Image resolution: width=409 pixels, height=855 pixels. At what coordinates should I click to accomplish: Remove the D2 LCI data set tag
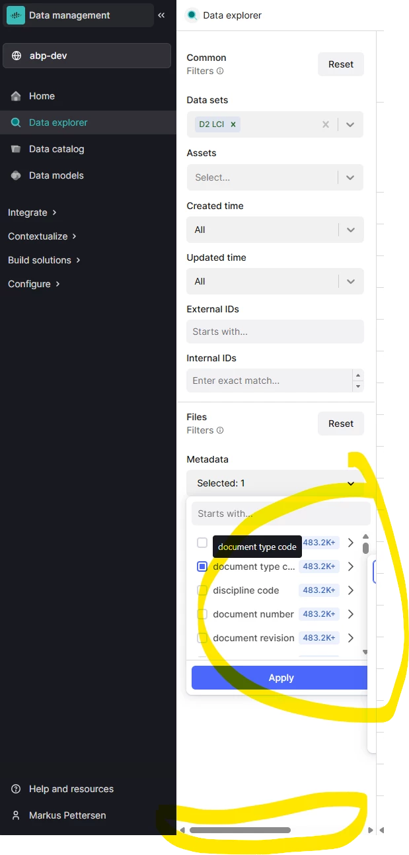[233, 124]
